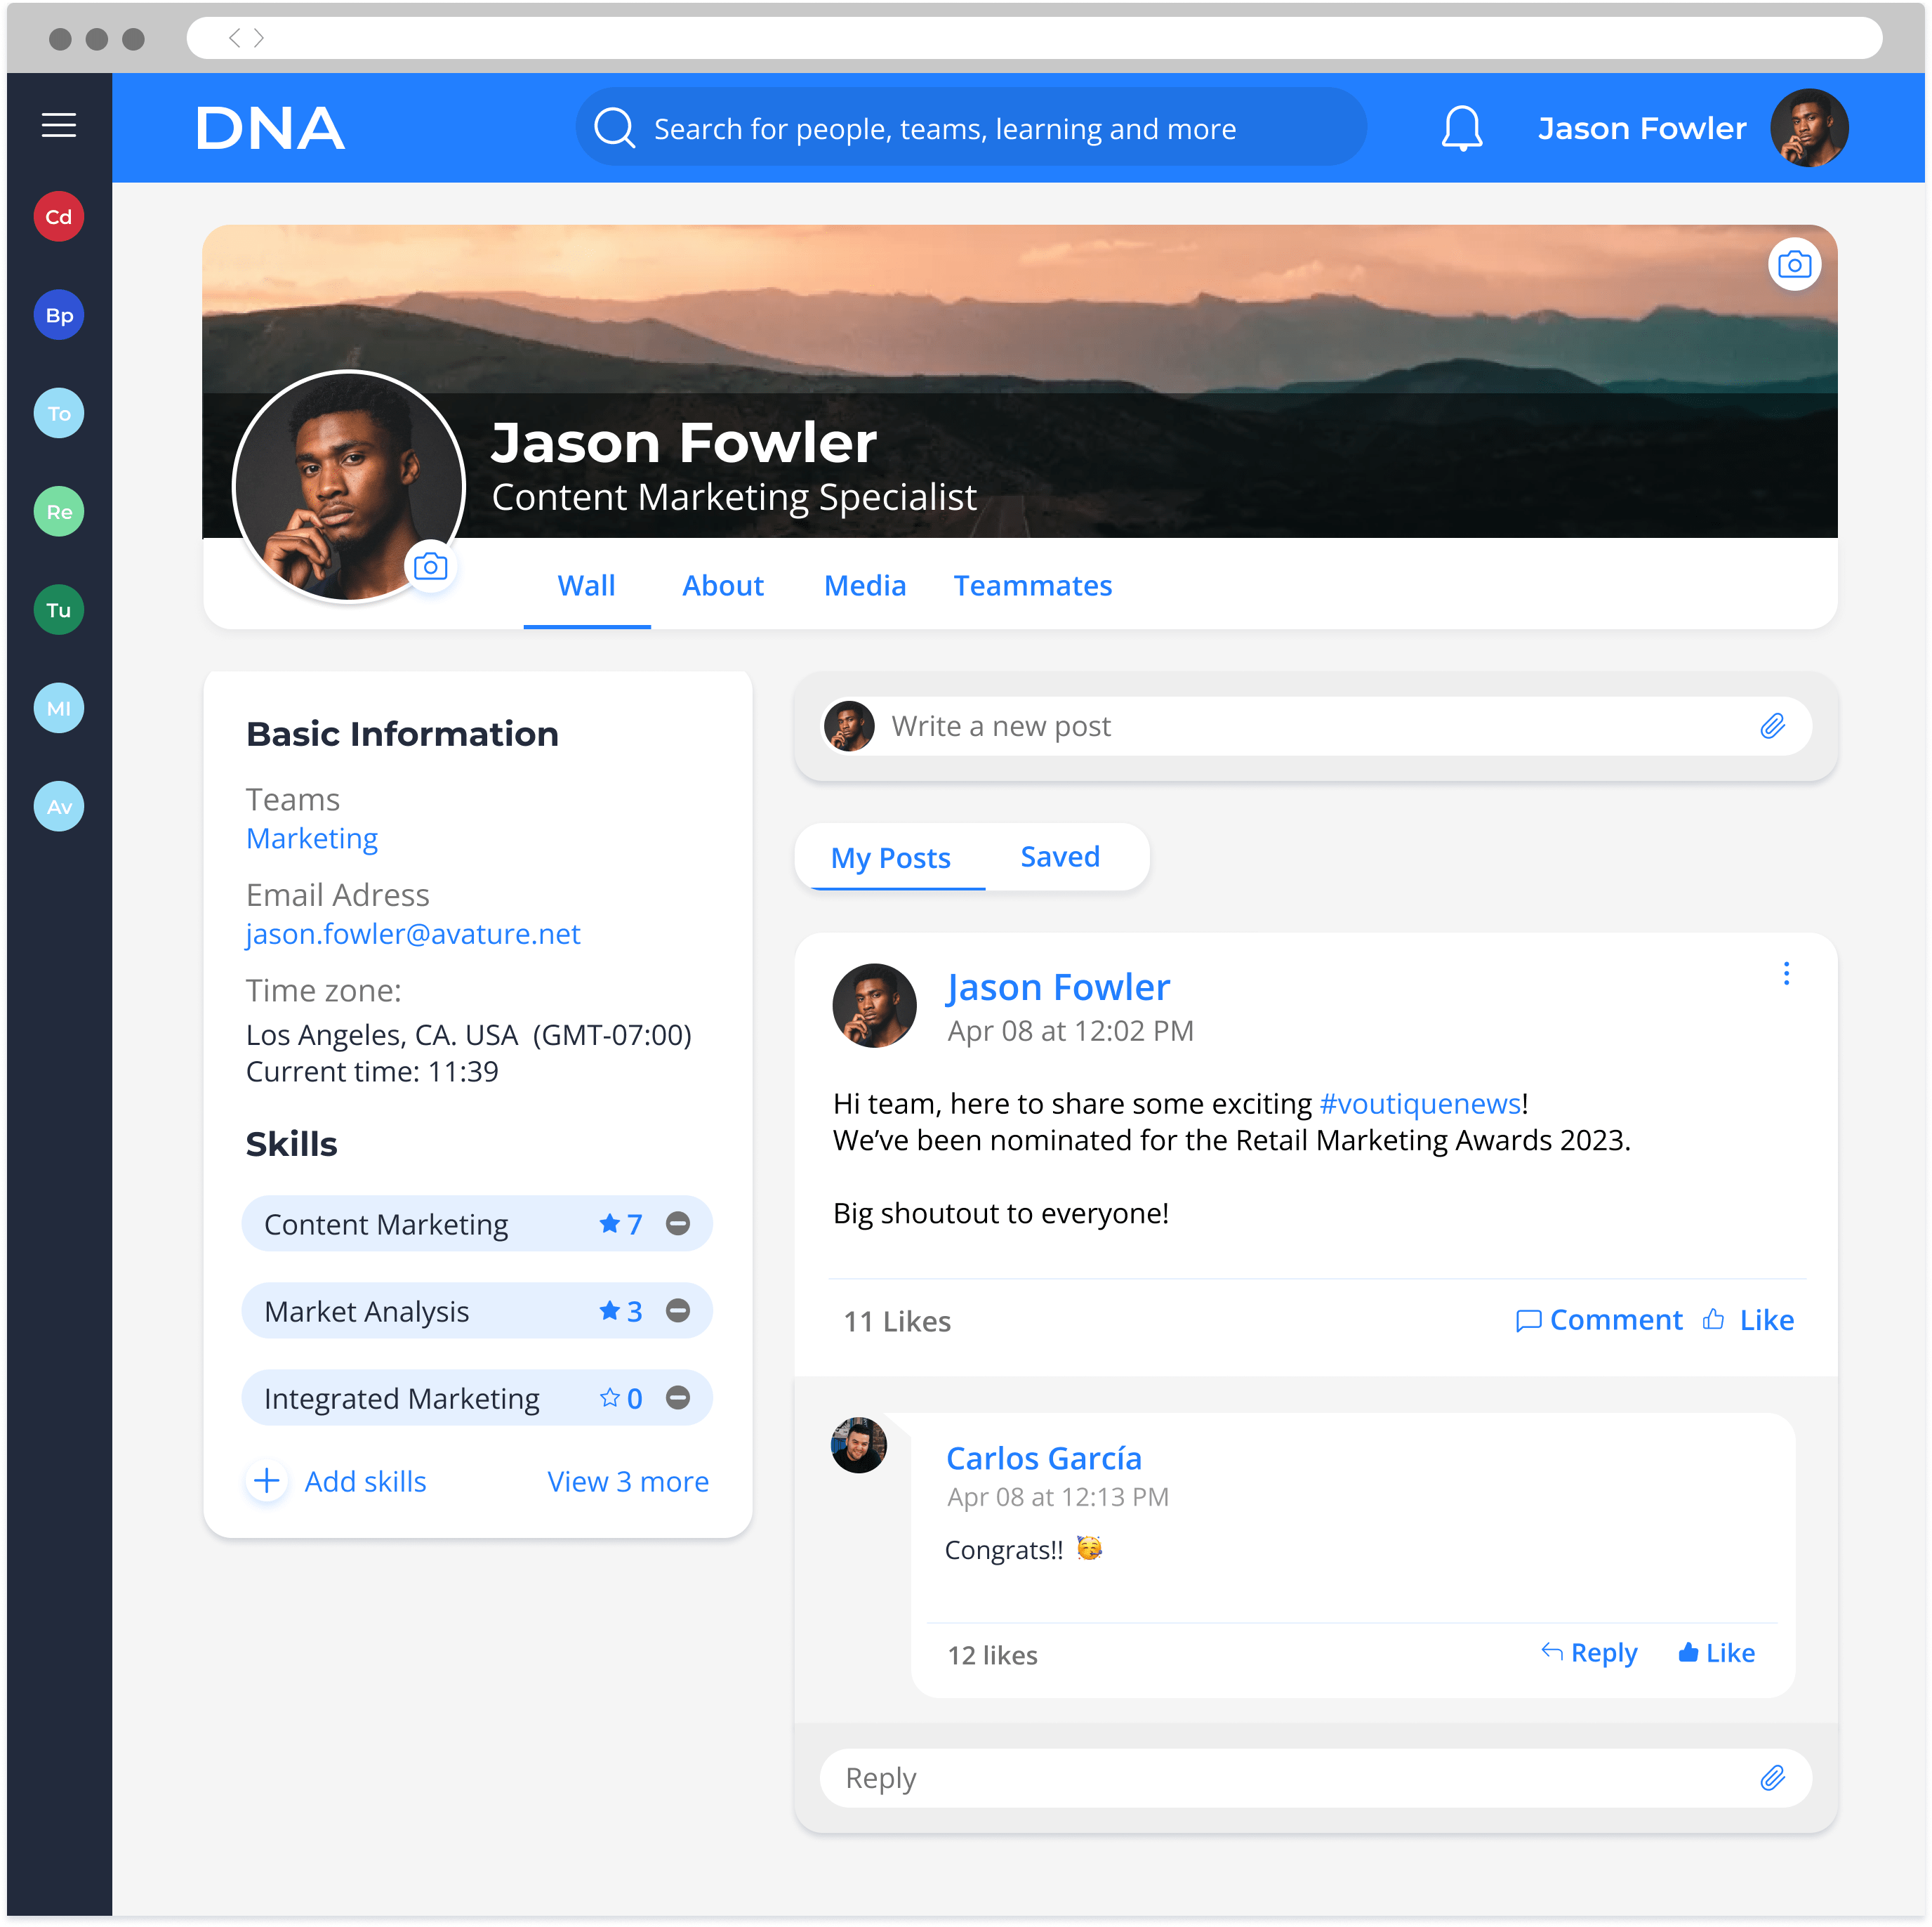1932x1927 pixels.
Task: Open the Teammates profile tab
Action: coord(1032,584)
